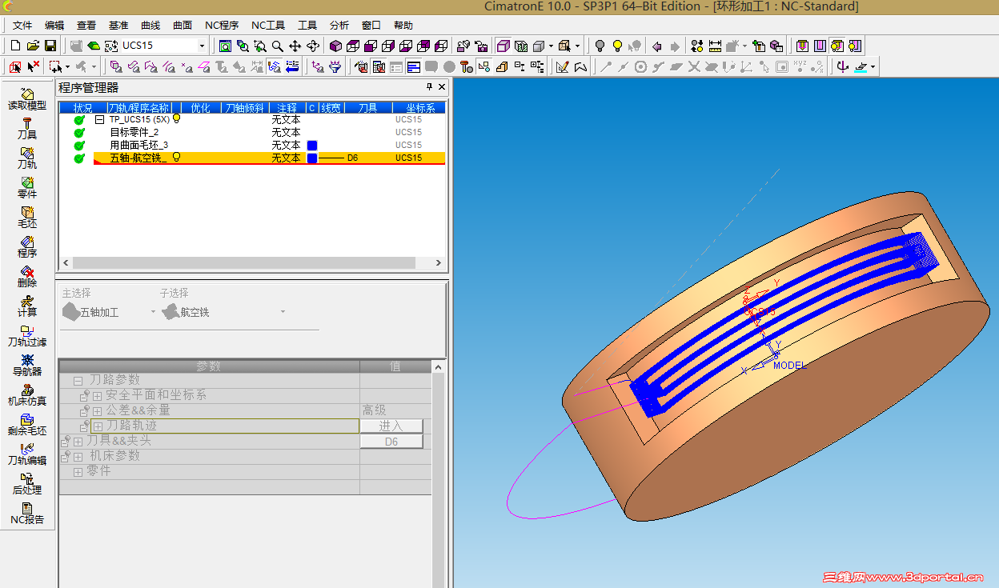Open the NC程序 menu
The width and height of the screenshot is (999, 588).
[x=222, y=26]
